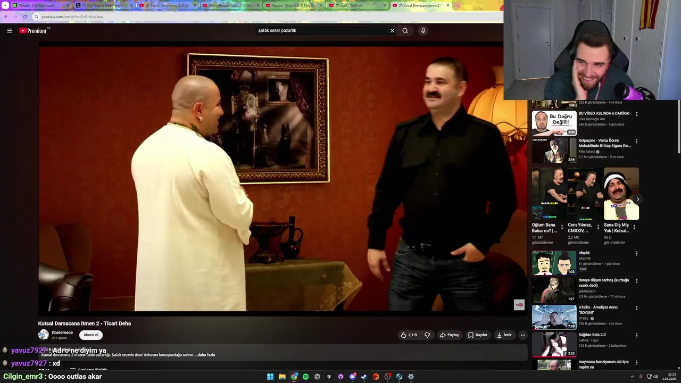Clear the search box with X icon
The height and width of the screenshot is (383, 681).
[x=392, y=31]
